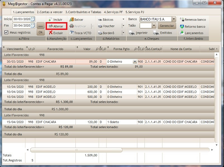Toggle the Meus registros checkbox

pos(6,32)
